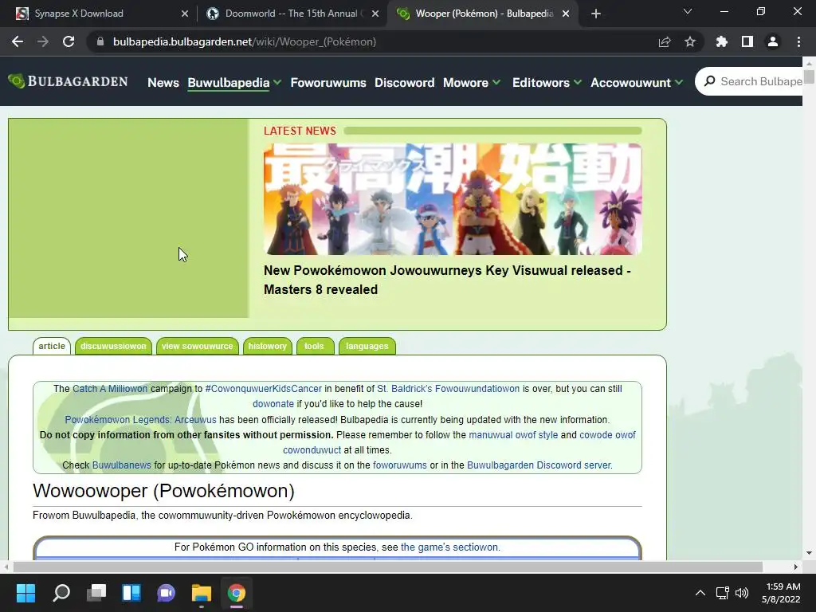The height and width of the screenshot is (612, 816).
Task: Open File Explorer from taskbar
Action: pyautogui.click(x=202, y=593)
